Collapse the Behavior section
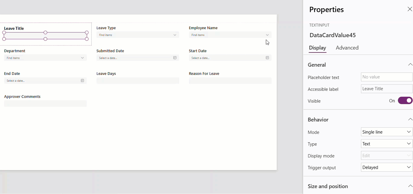 pos(410,119)
